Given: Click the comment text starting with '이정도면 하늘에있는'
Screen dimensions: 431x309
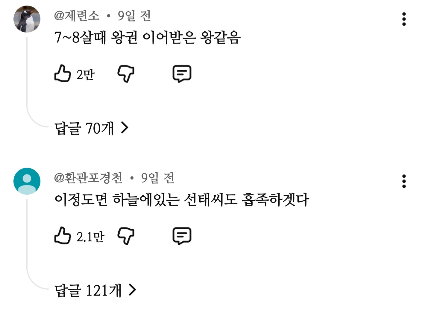Looking at the screenshot, I should [182, 200].
